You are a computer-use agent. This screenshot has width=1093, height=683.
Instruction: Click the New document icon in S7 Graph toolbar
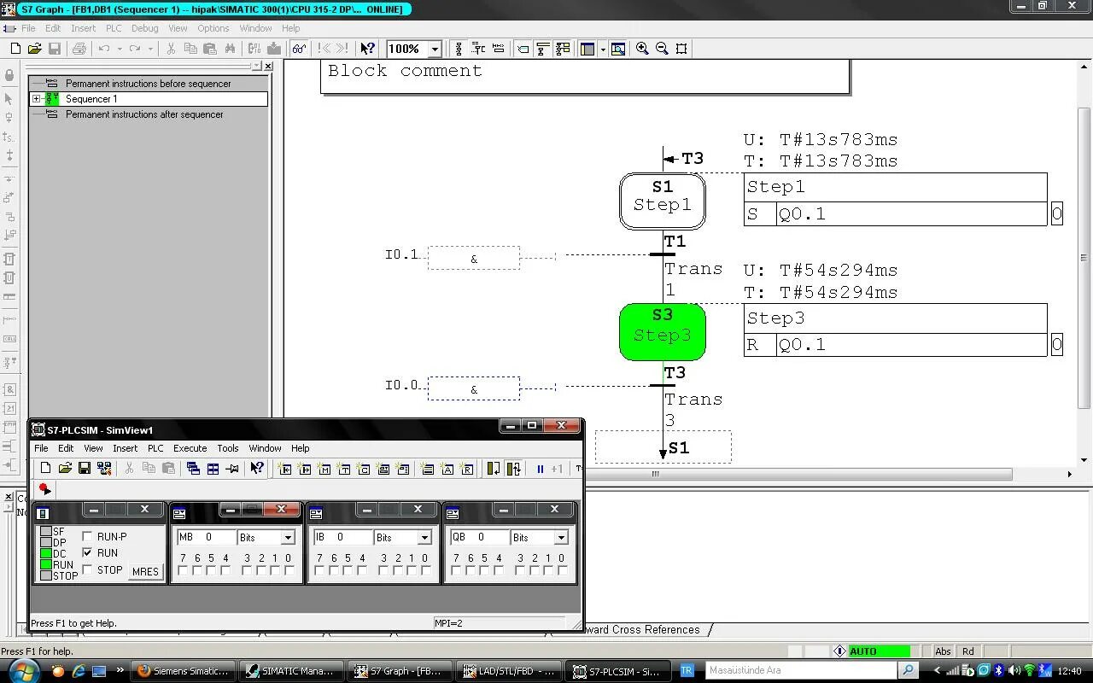click(15, 49)
